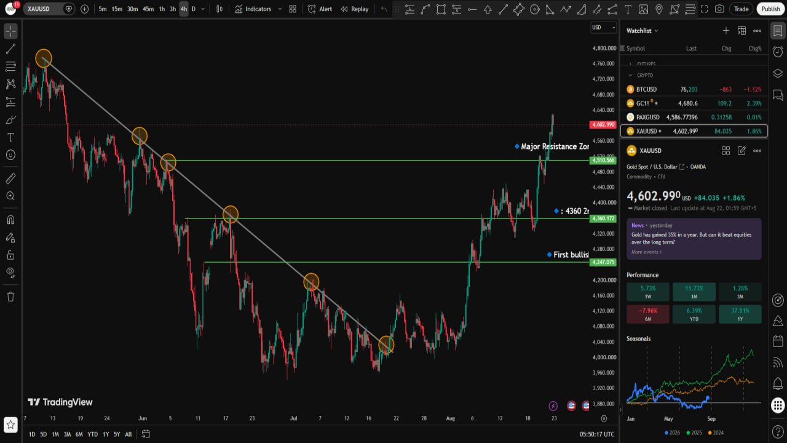Click the Indicators button
Screen dimensions: 787x443
[x=253, y=9]
